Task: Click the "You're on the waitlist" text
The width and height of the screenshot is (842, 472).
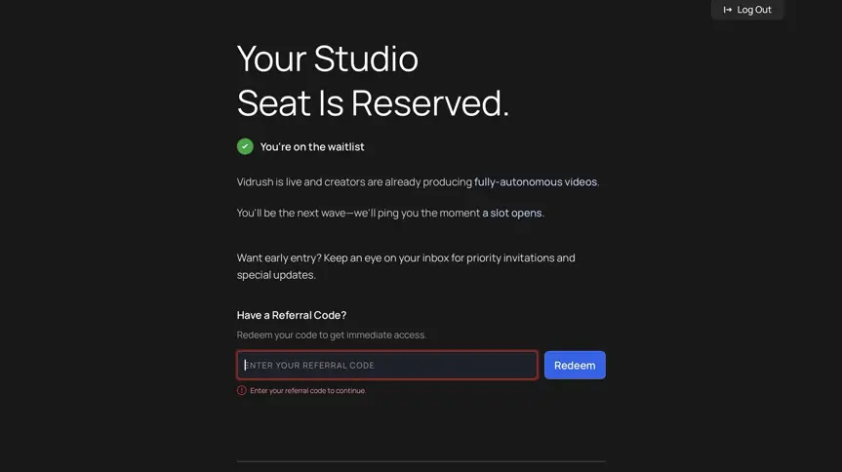Action: pyautogui.click(x=312, y=146)
